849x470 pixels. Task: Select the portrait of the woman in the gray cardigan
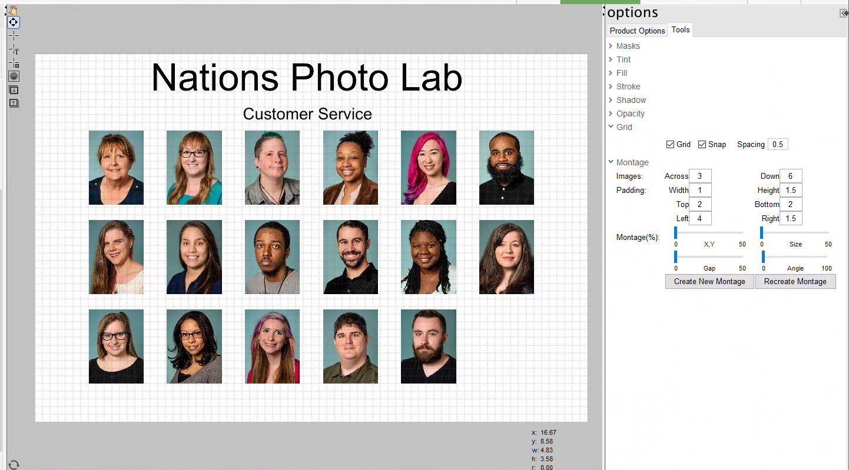[x=194, y=346]
